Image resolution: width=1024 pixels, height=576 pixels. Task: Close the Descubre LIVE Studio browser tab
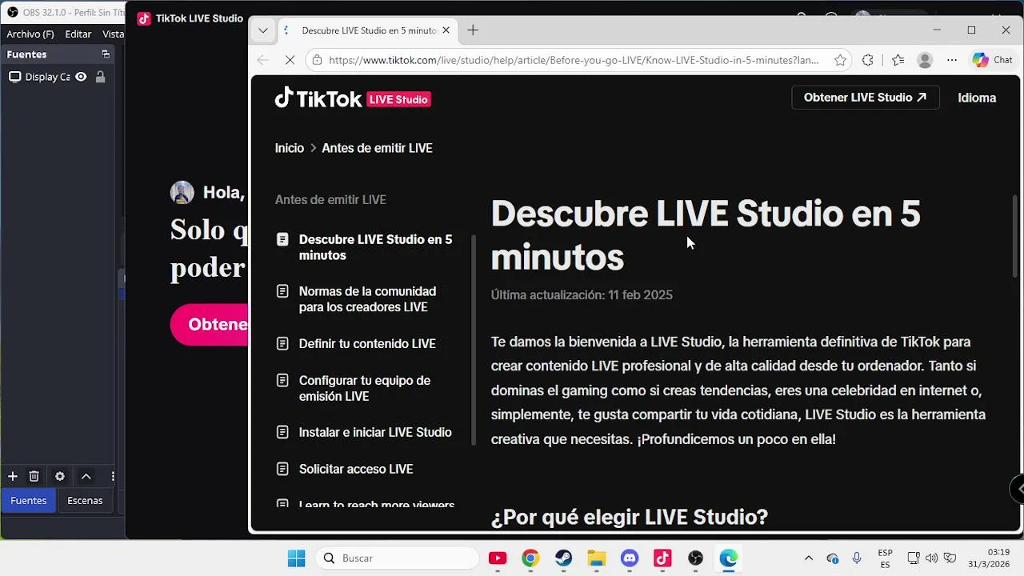click(x=446, y=30)
